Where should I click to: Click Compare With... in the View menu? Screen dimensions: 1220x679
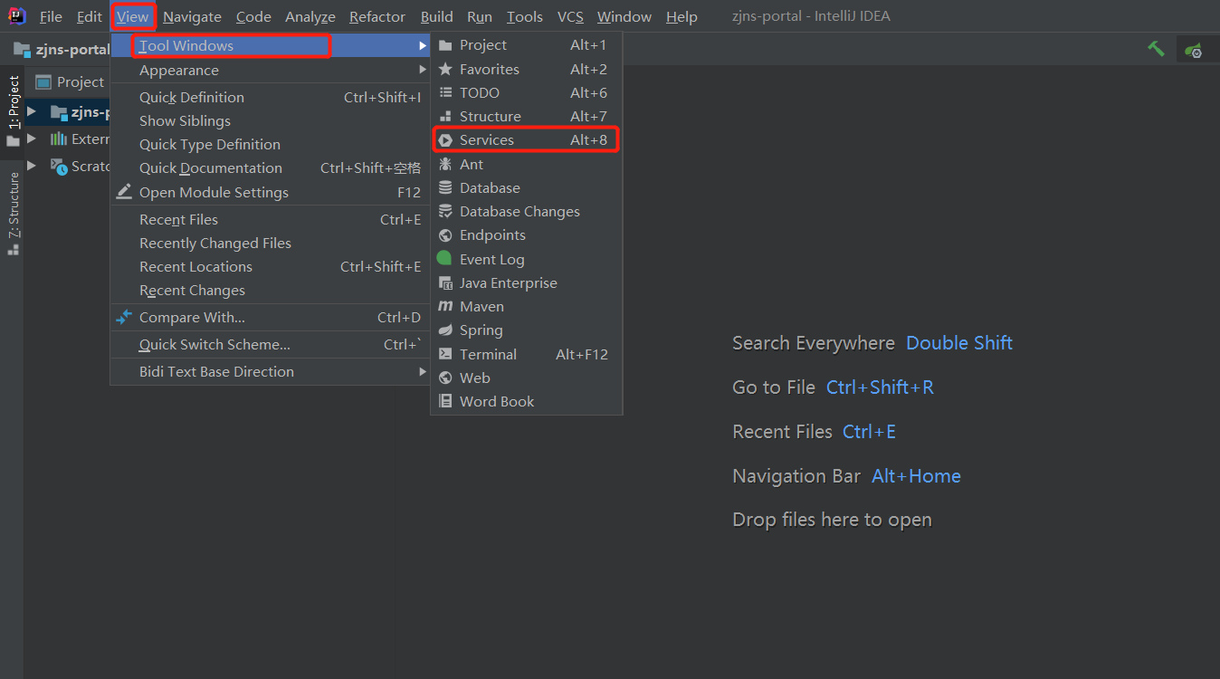[270, 317]
